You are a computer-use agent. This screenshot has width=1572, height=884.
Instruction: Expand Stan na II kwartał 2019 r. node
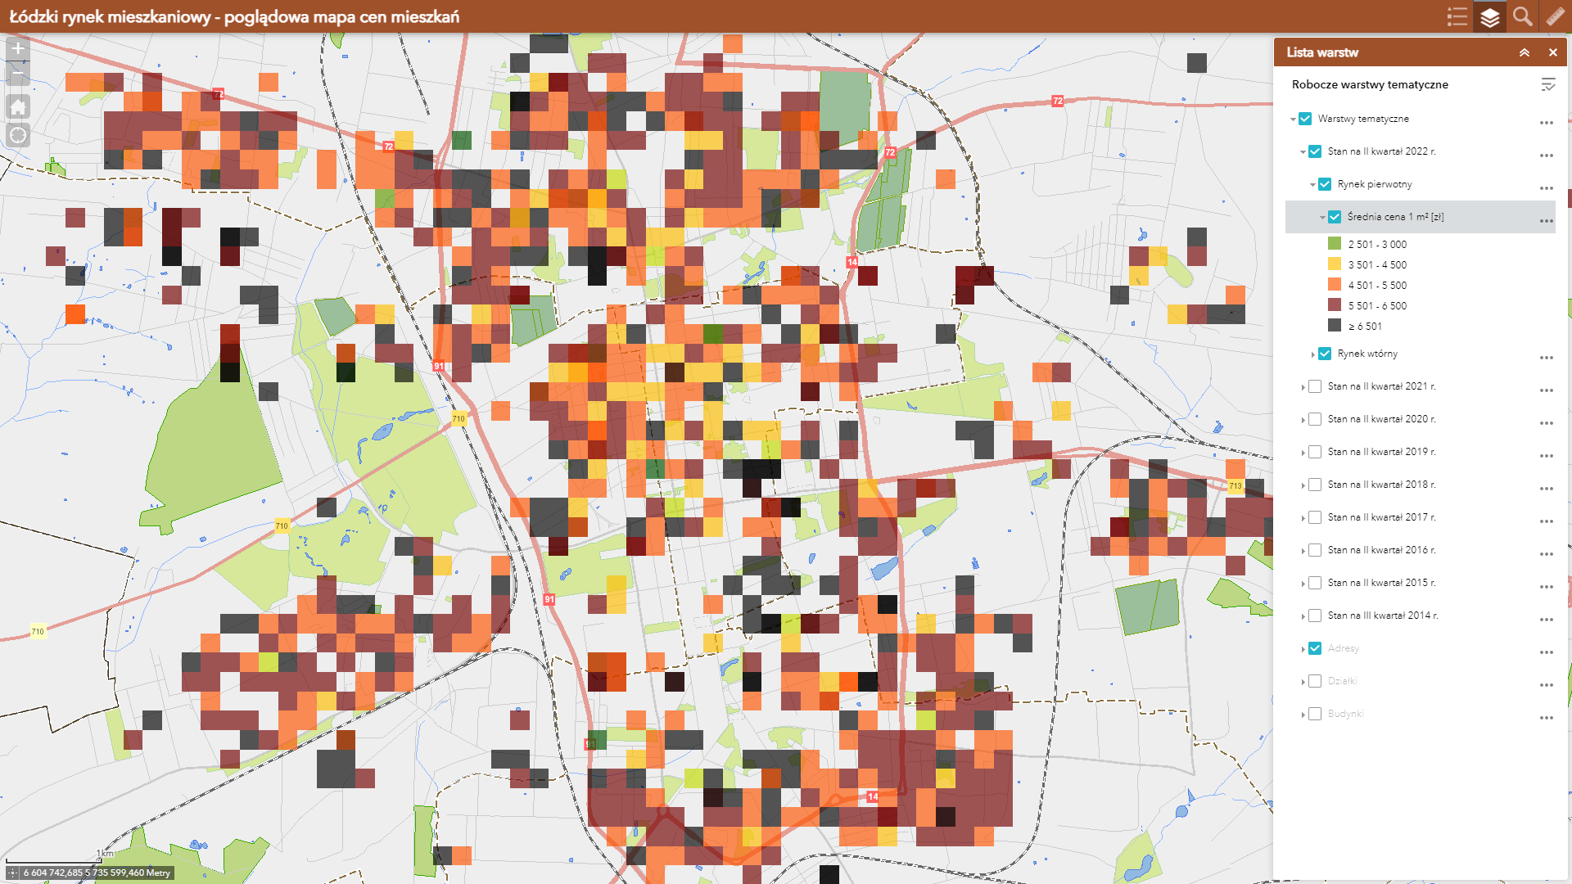1303,453
